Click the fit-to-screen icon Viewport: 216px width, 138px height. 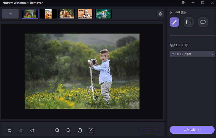click(x=91, y=130)
